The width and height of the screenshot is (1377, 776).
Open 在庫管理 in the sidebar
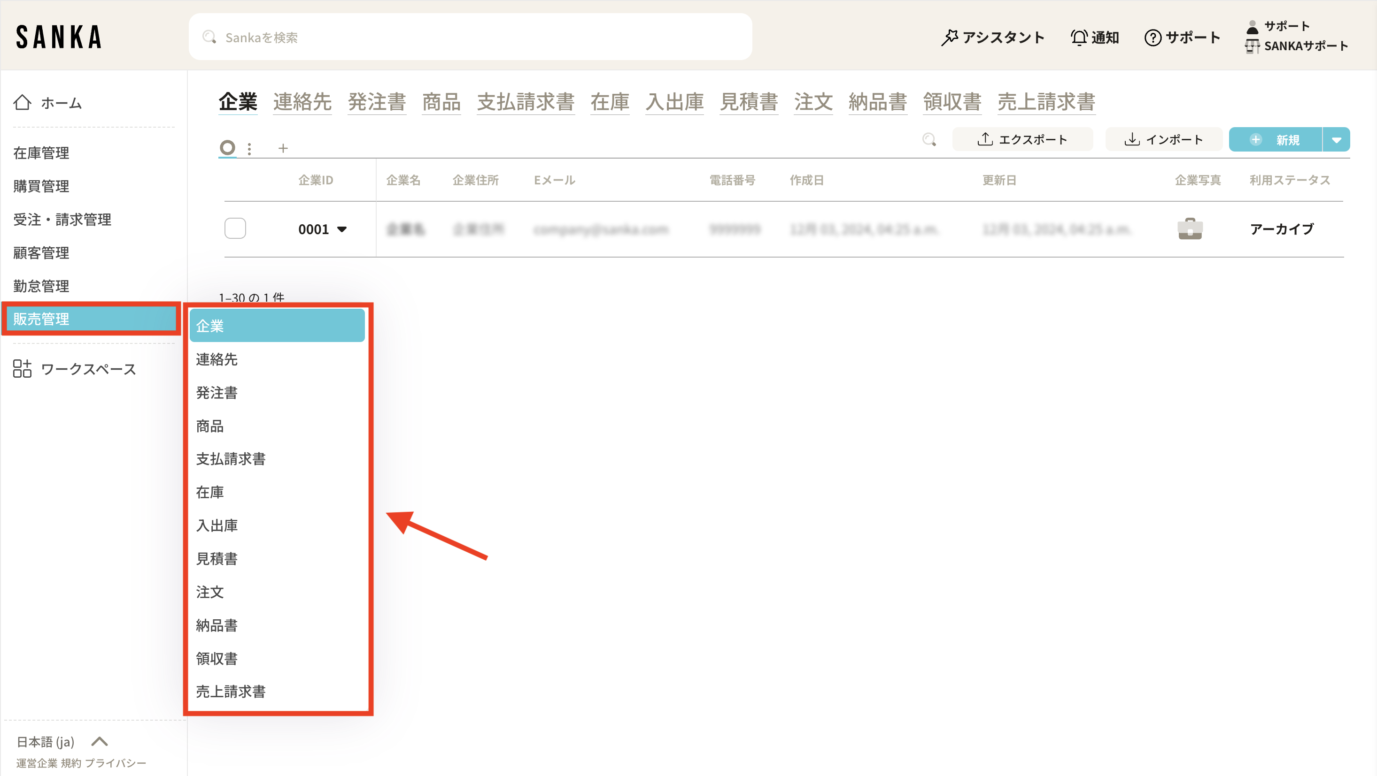click(x=41, y=153)
